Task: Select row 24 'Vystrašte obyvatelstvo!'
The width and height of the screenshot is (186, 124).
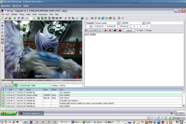Action: 91,101
